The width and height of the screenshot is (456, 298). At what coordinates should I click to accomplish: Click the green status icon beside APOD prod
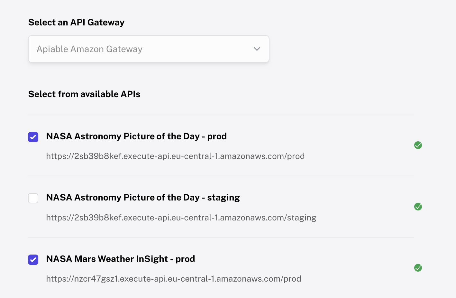(x=418, y=145)
